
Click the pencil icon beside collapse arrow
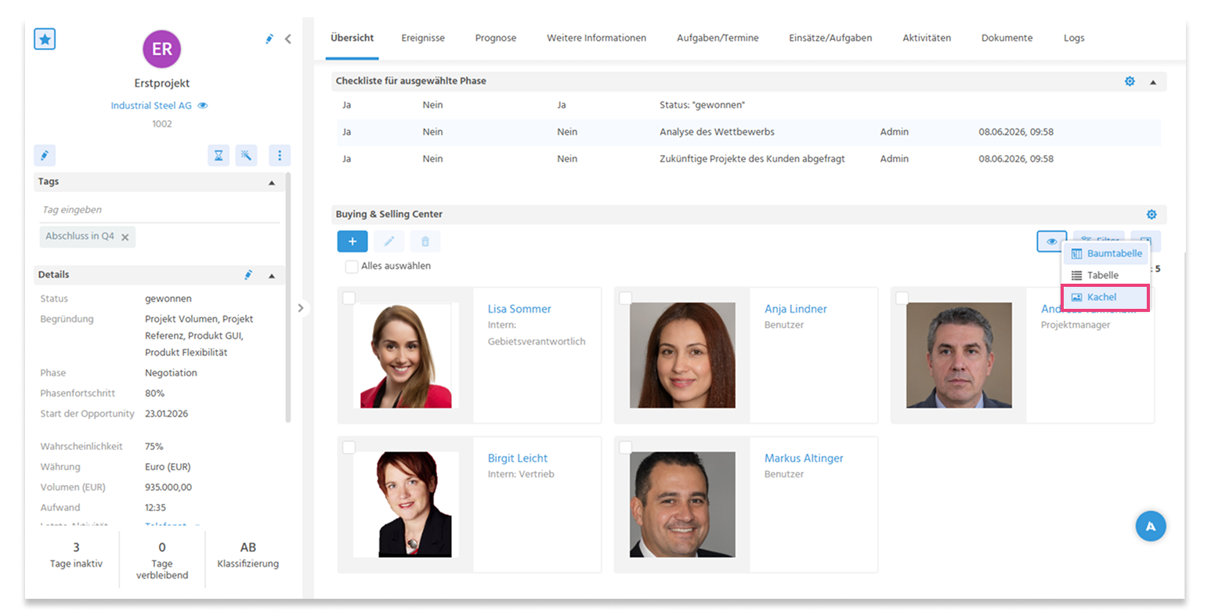coord(269,38)
